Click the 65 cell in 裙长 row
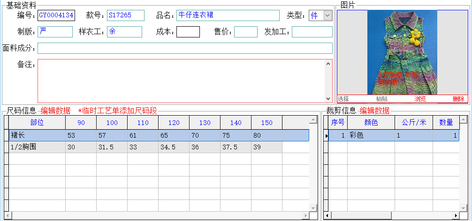The height and width of the screenshot is (221, 472). (x=174, y=135)
